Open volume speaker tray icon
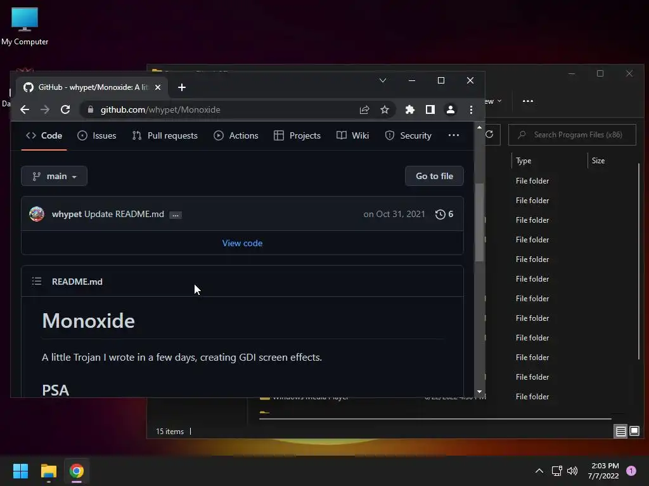Viewport: 649px width, 486px height. [x=572, y=471]
